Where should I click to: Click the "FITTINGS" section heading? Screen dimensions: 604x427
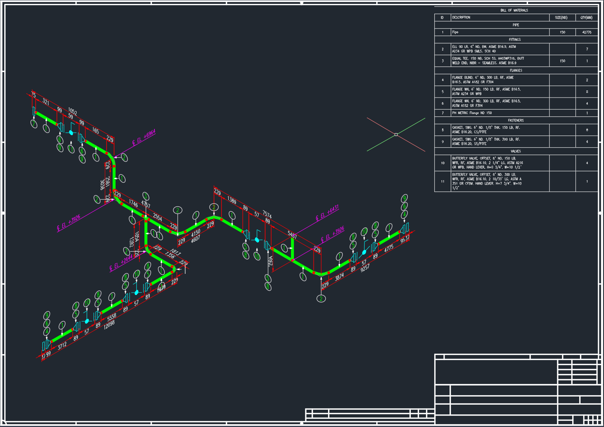tap(515, 40)
